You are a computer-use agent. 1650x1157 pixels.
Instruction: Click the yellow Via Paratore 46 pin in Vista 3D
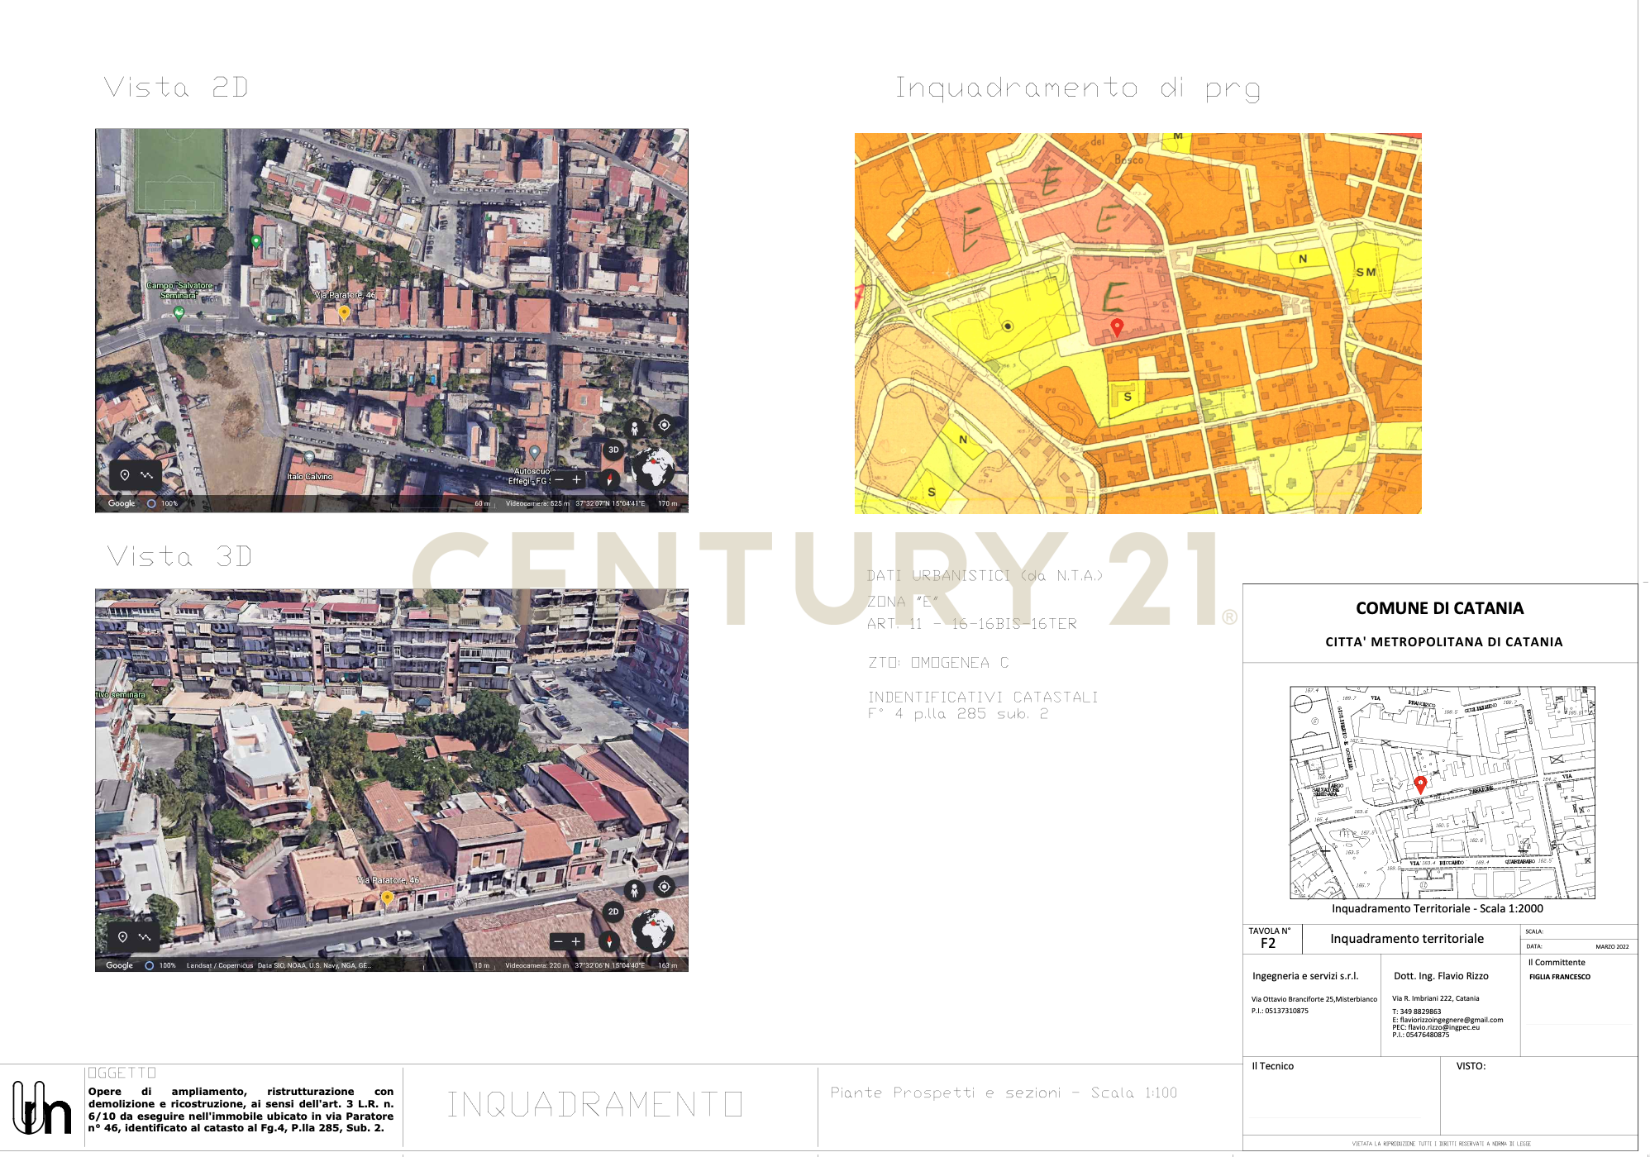tap(387, 898)
